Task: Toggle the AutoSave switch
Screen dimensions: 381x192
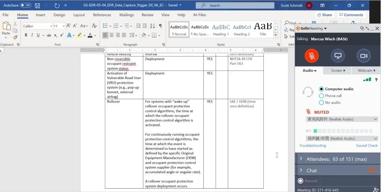Action: [x=25, y=5]
